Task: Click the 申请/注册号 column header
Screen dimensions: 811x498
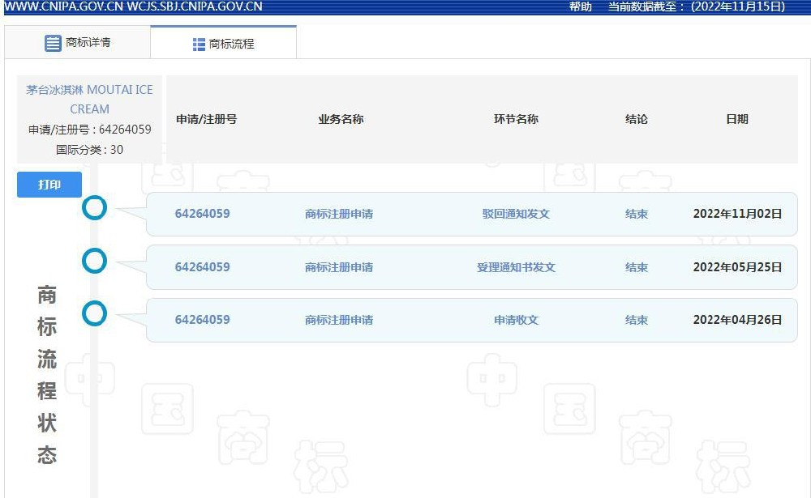Action: click(x=206, y=119)
